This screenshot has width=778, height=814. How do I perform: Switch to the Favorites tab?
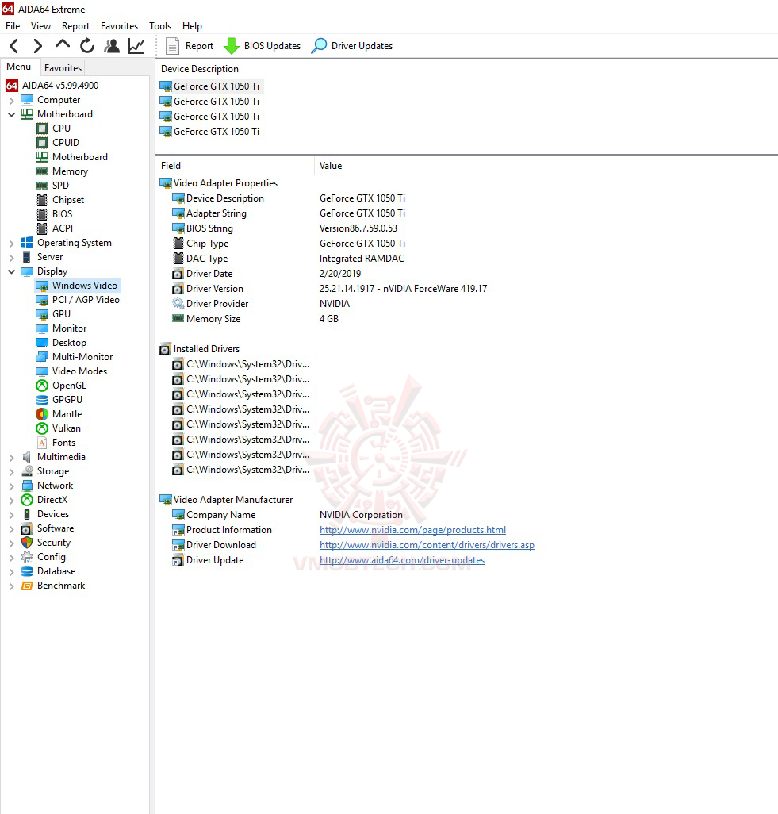63,68
